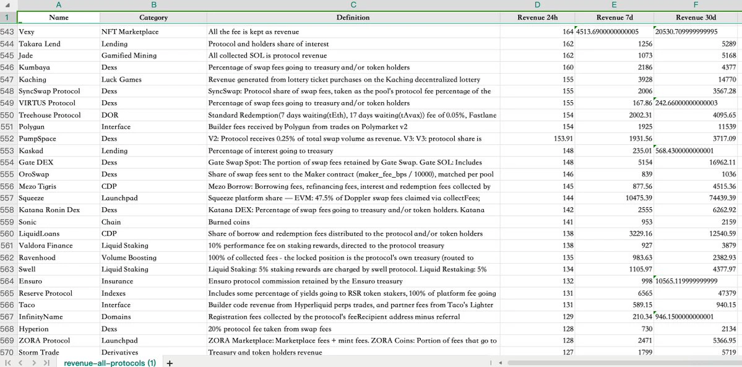Click the Revenue 7d header cell
Viewport: 742px width, 367px height.
pos(614,17)
